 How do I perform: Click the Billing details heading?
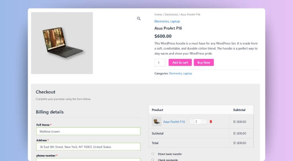(50, 112)
